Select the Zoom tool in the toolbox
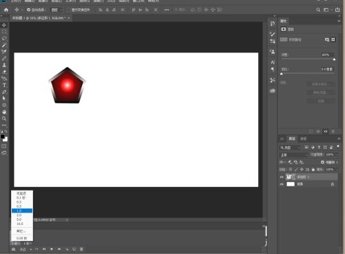The width and height of the screenshot is (345, 254). point(4,119)
